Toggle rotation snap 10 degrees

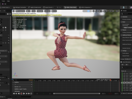(x=106, y=11)
